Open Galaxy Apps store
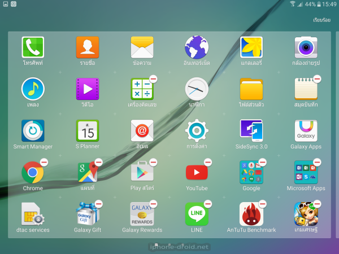The width and height of the screenshot is (339, 254). click(x=306, y=131)
